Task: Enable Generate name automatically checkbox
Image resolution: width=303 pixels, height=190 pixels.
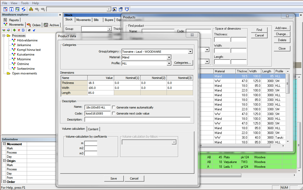Action: coord(114,107)
